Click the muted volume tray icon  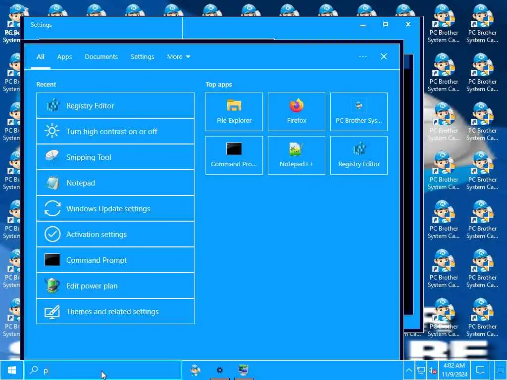click(432, 371)
